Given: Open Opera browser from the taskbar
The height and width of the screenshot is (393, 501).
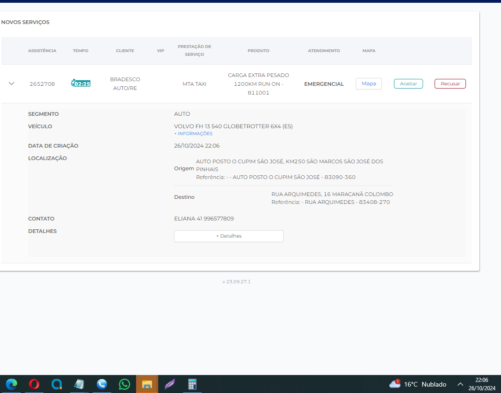Looking at the screenshot, I should [x=34, y=384].
